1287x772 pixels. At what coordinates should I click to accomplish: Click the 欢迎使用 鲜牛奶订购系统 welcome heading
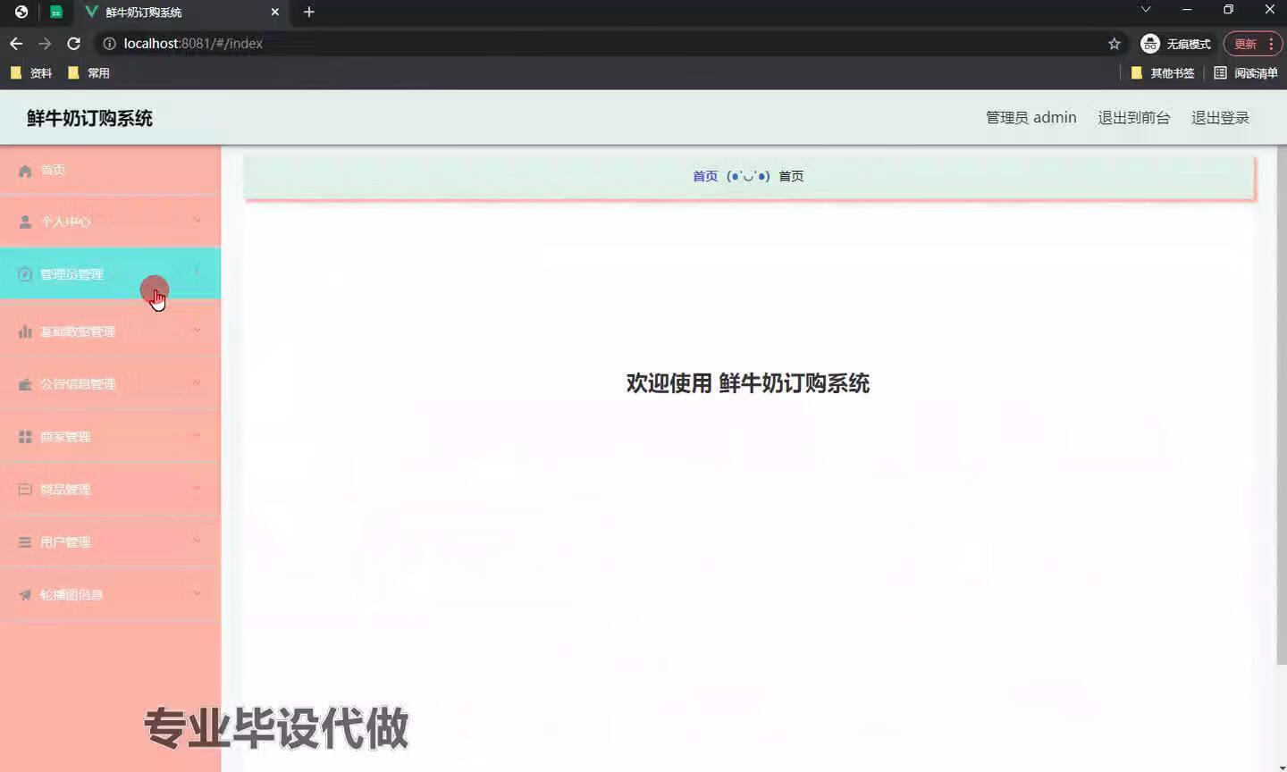pos(748,383)
